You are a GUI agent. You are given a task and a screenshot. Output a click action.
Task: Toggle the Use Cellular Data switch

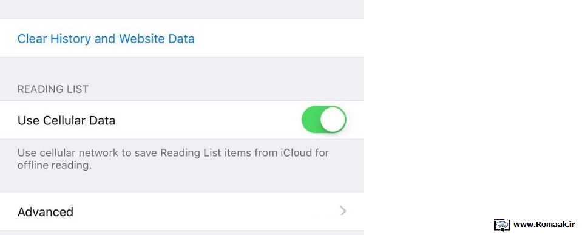click(323, 120)
